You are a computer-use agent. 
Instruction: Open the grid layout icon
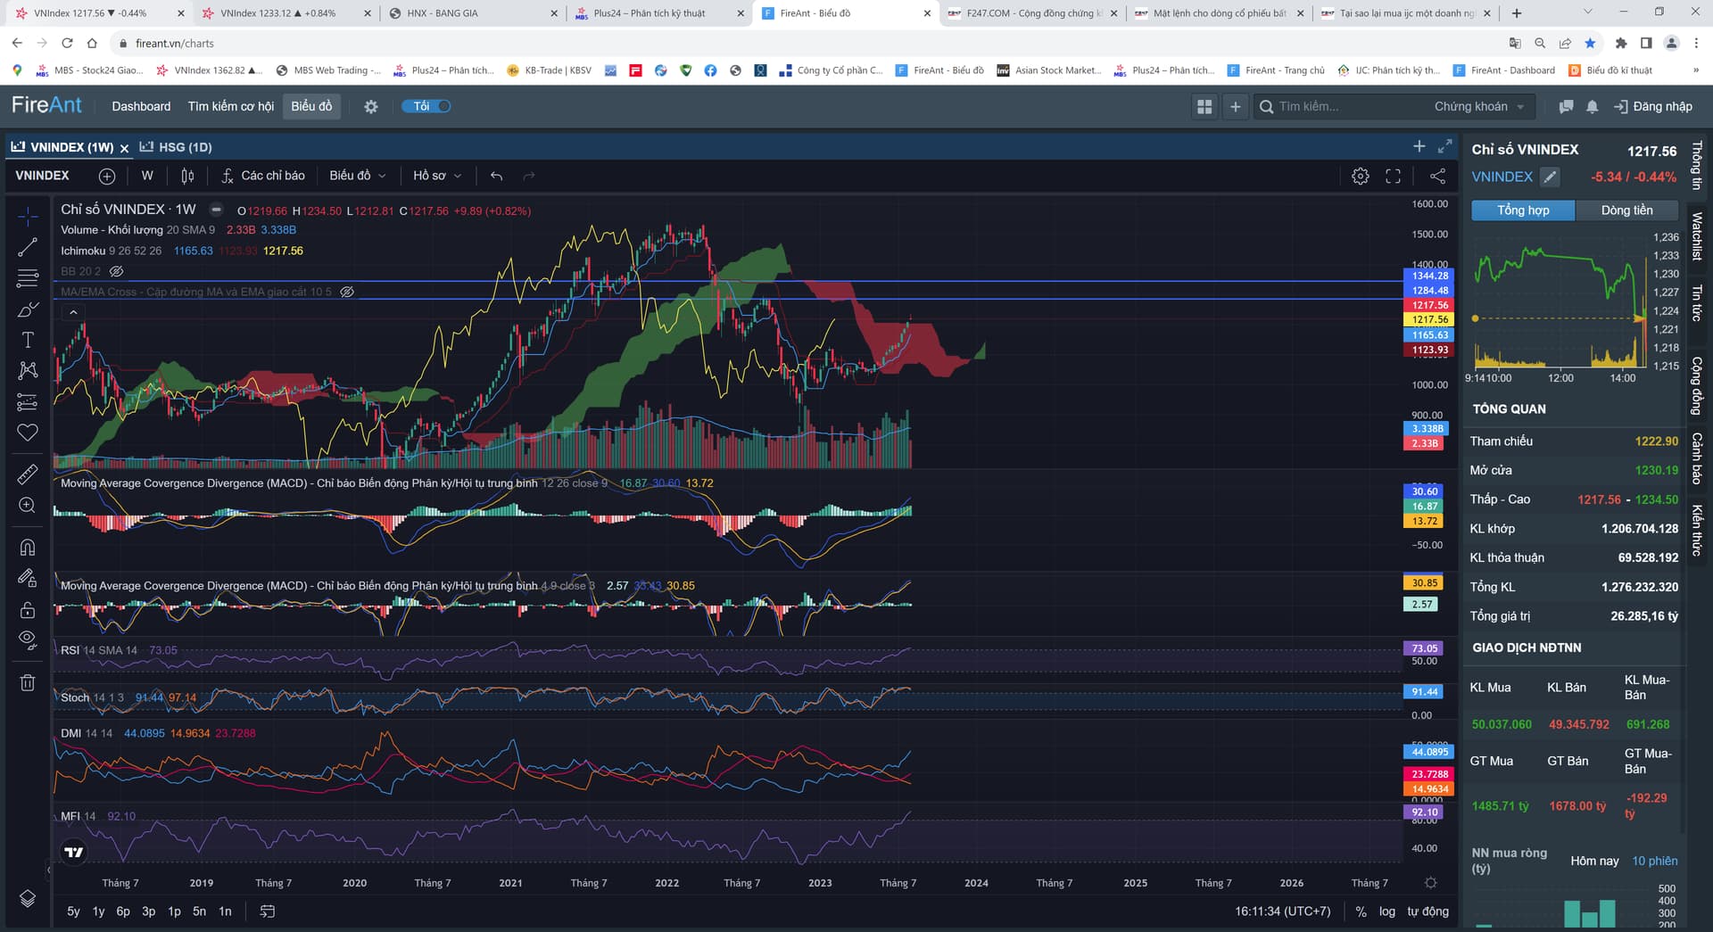(1204, 106)
